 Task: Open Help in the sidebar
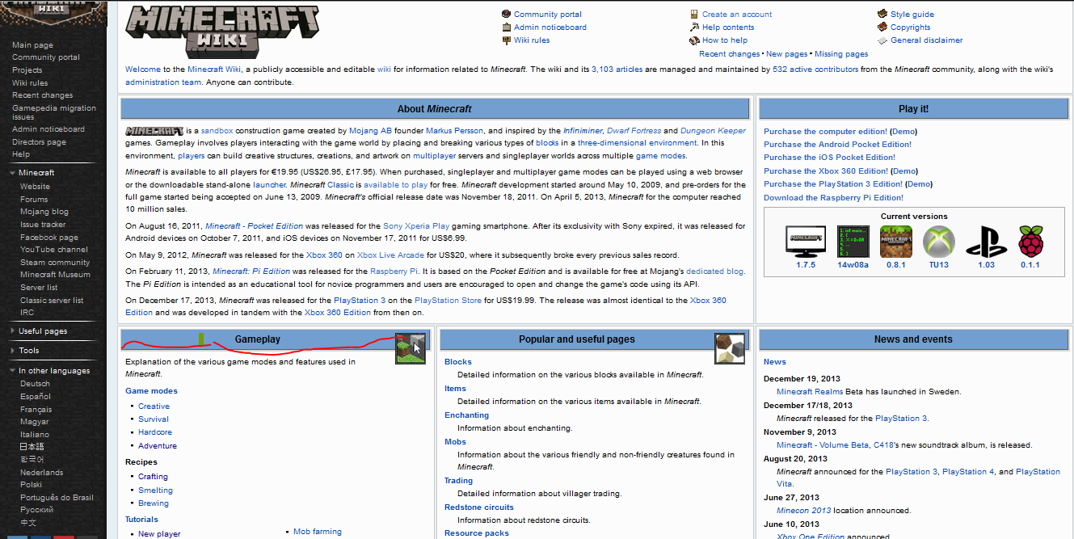tap(21, 154)
